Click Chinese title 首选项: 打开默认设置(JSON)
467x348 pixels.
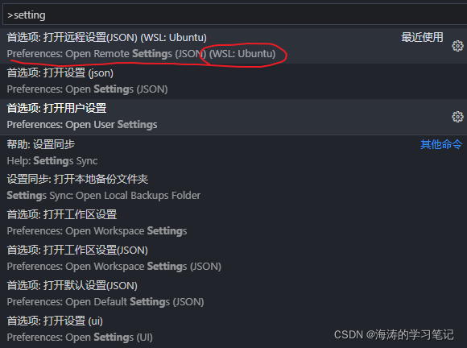72,285
